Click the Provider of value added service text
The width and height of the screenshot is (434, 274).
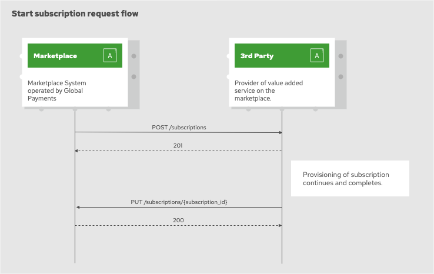point(269,91)
